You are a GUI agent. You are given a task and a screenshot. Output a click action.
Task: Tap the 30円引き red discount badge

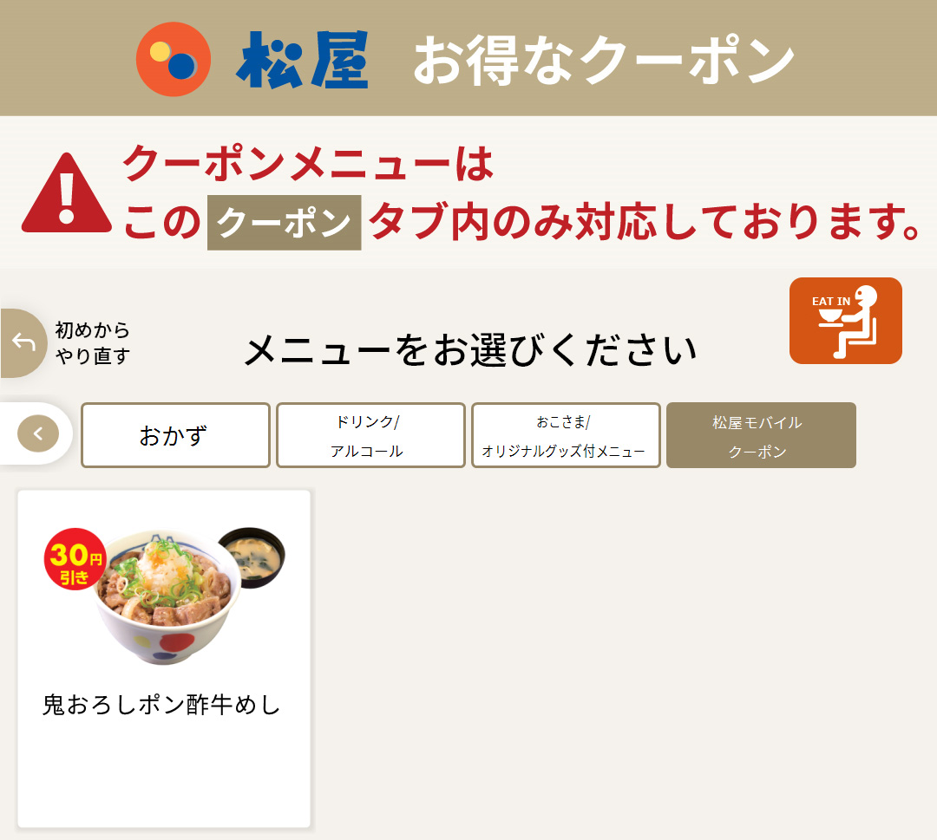point(75,559)
